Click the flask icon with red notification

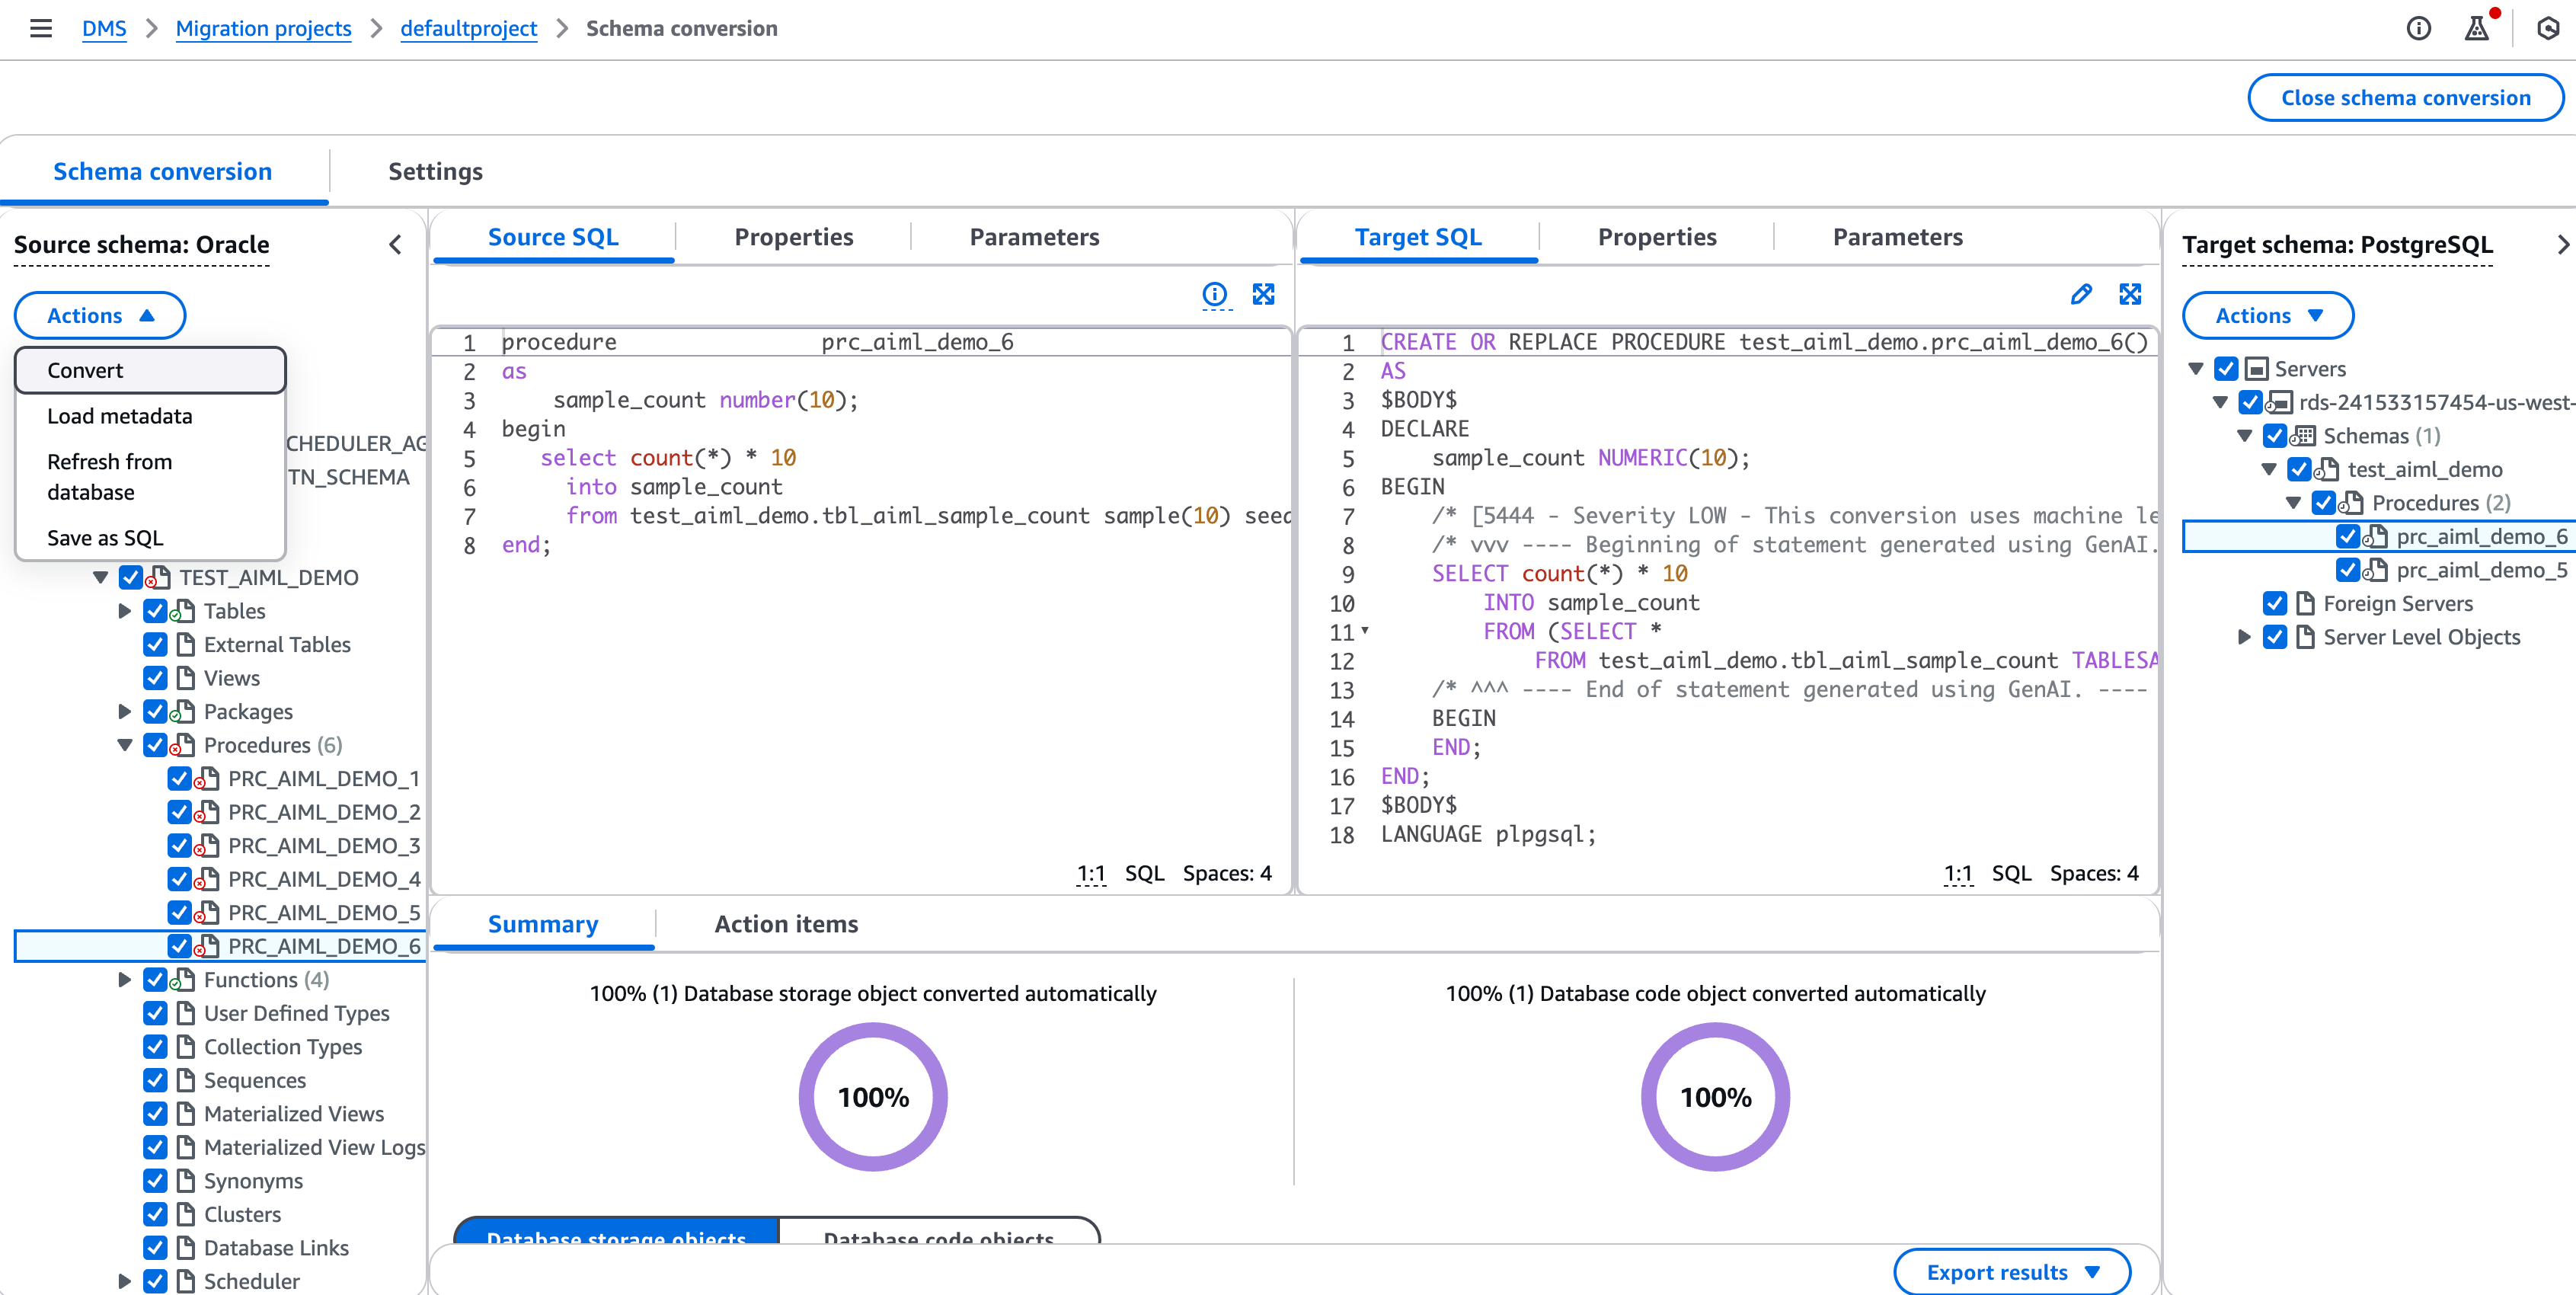click(x=2477, y=28)
